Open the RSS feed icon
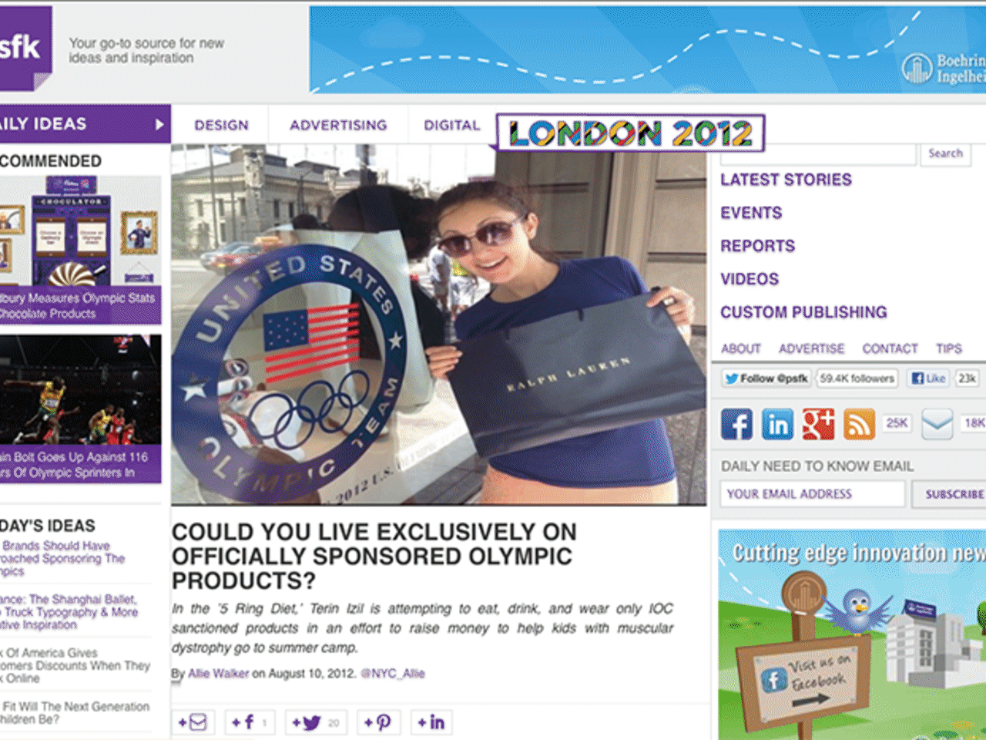The height and width of the screenshot is (740, 986). click(x=859, y=424)
